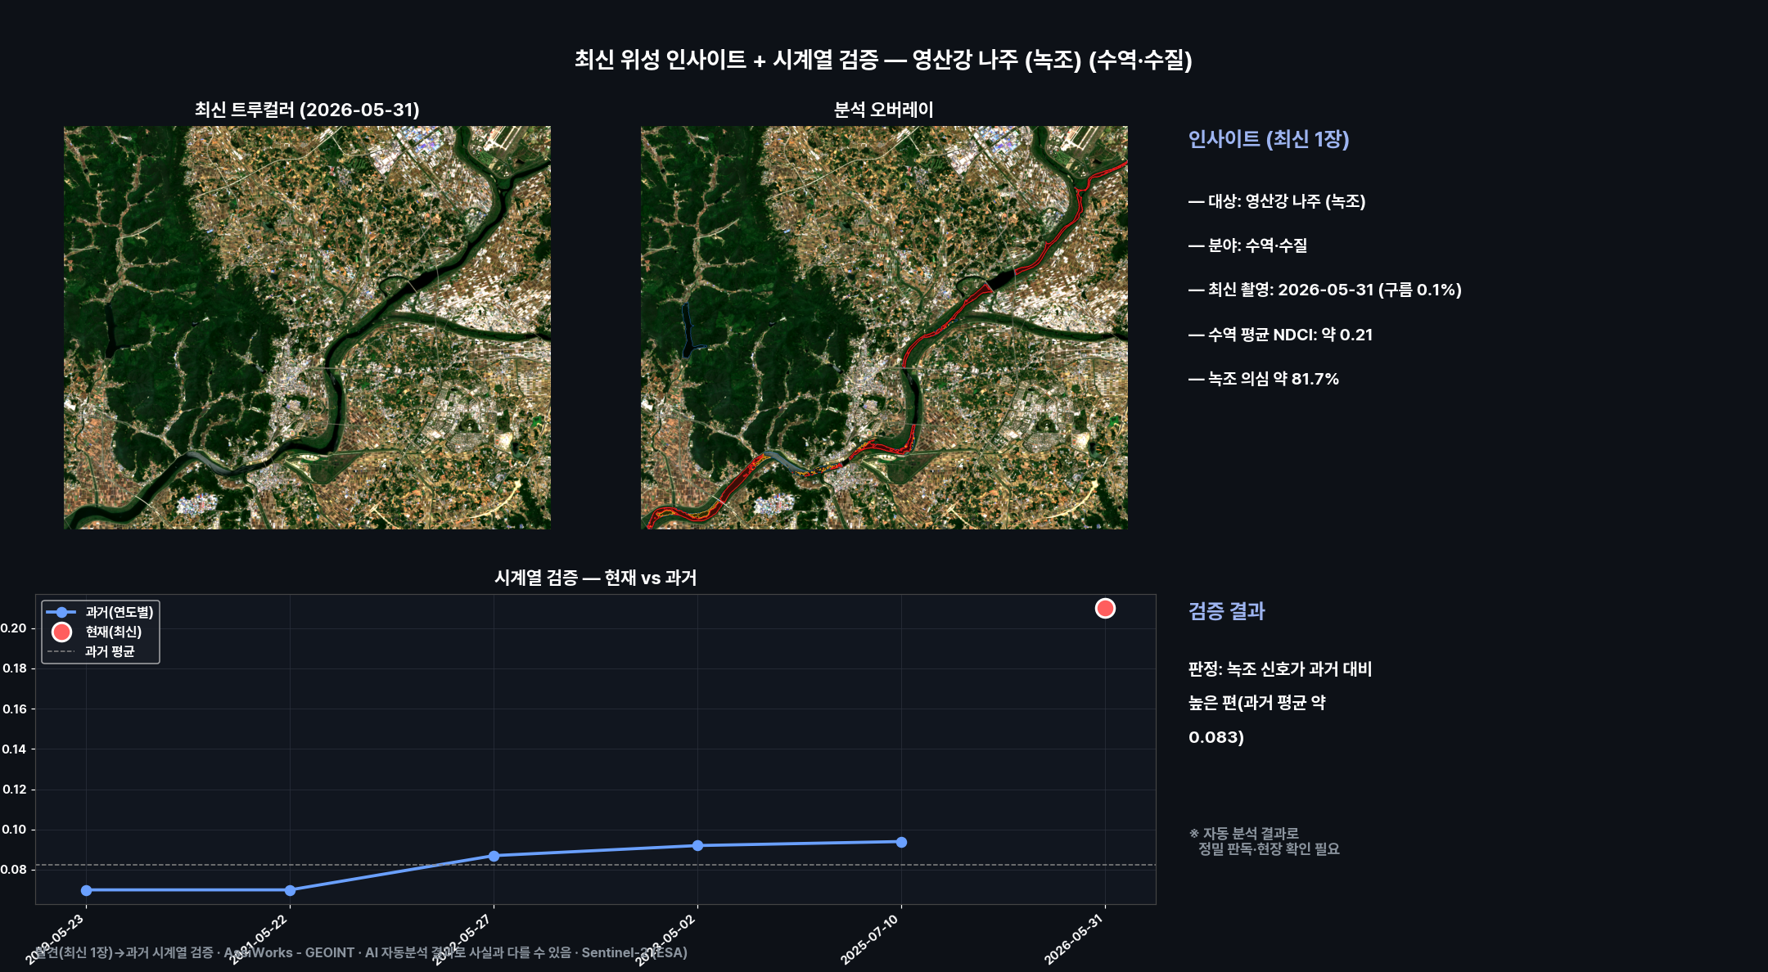Screen dimensions: 1768x972
Task: Select the blue data point above the 2025-07-10 label
Action: point(901,842)
